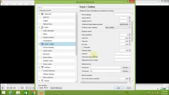Select Hotkeys settings tree item

[x=49, y=74]
